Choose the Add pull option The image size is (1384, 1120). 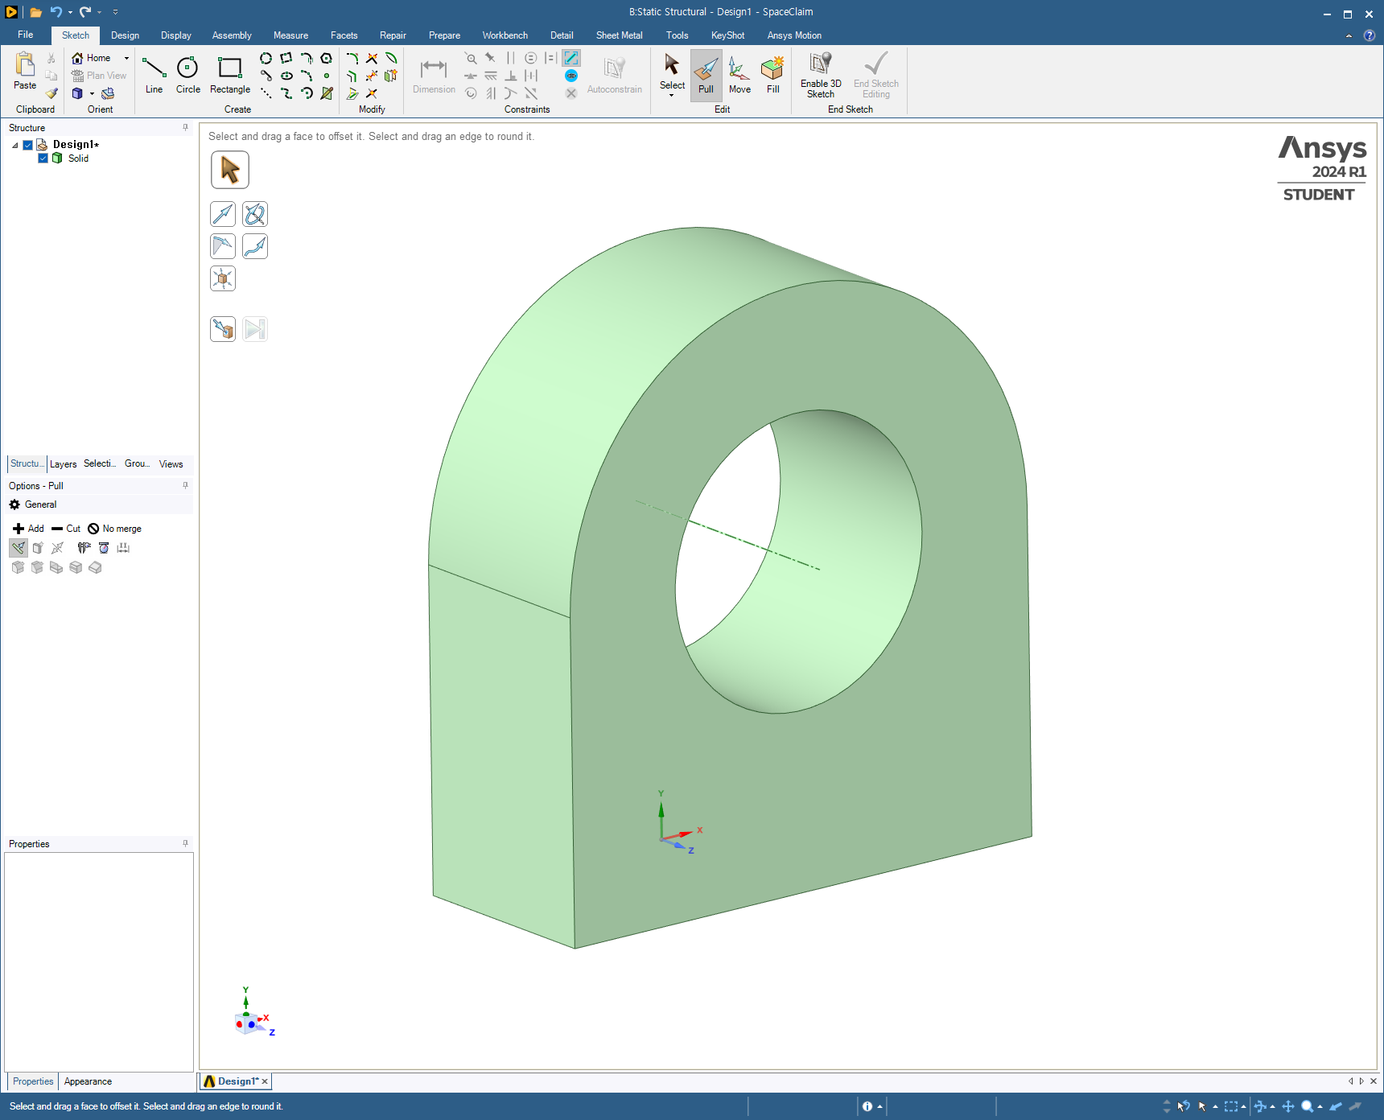coord(28,529)
